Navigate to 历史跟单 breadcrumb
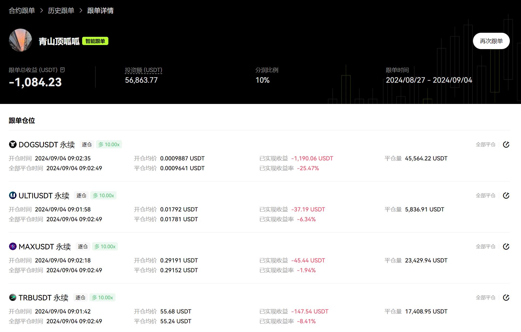Screen dimensions: 521x332 (61, 11)
